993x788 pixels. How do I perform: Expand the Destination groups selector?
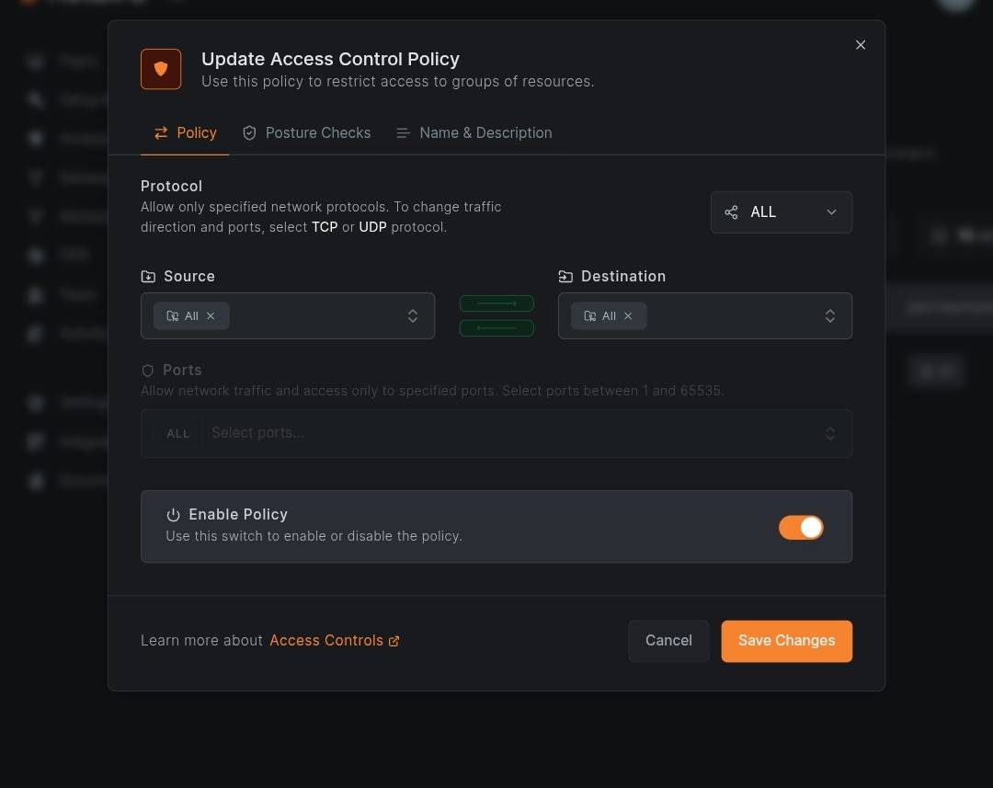click(x=830, y=316)
